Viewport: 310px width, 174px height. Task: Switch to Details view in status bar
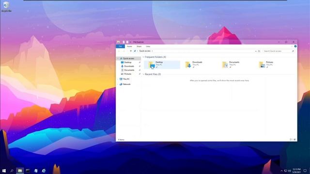pos(291,140)
